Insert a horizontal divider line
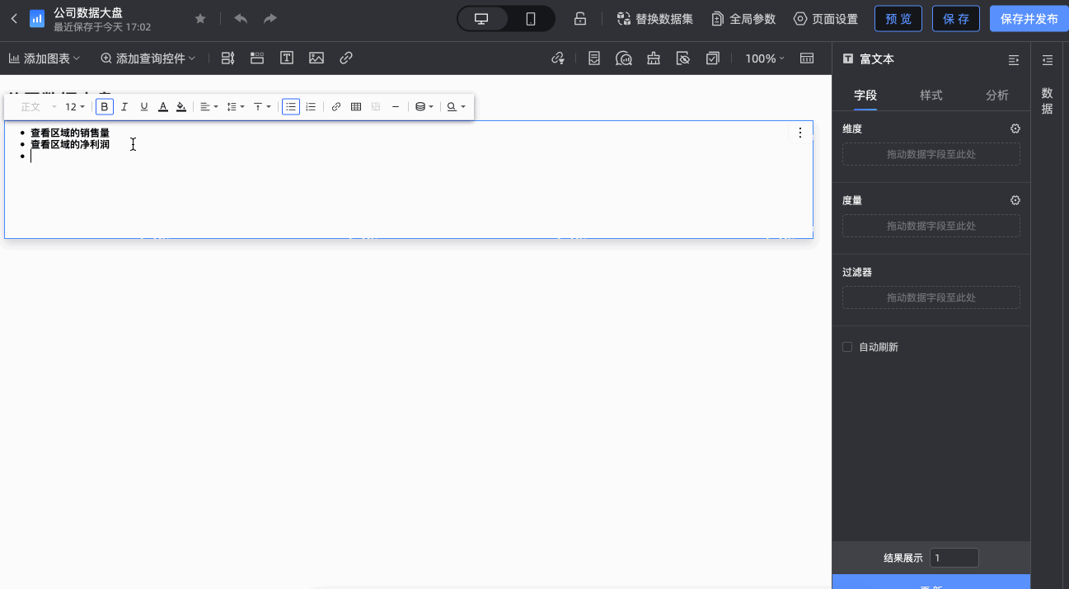The height and width of the screenshot is (589, 1069). 396,107
